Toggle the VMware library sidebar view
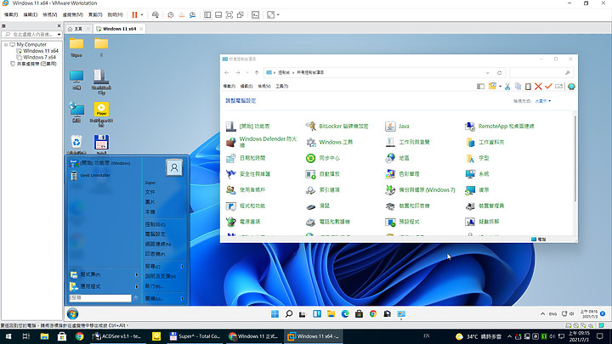This screenshot has width=612, height=344. pos(207,14)
